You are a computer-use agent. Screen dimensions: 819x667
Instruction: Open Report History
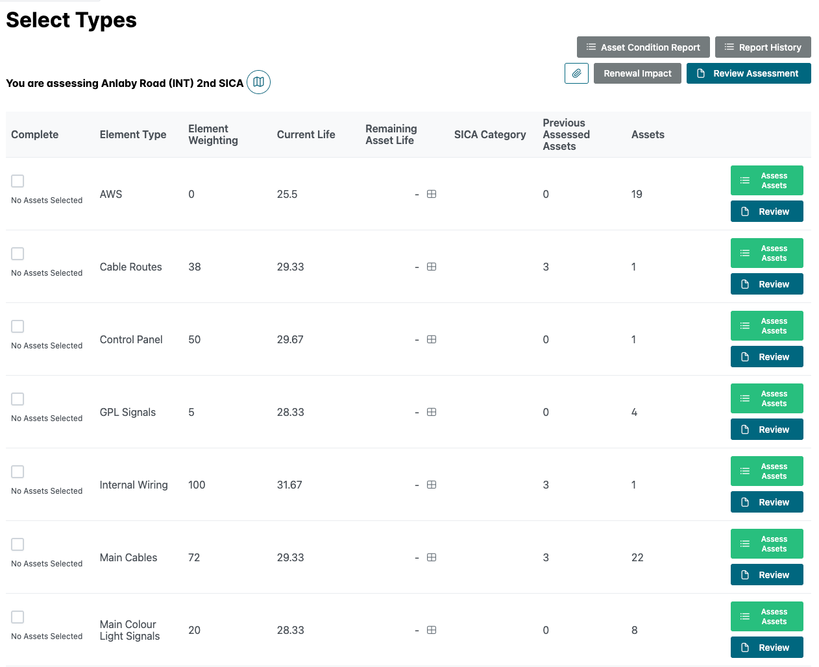pos(763,47)
